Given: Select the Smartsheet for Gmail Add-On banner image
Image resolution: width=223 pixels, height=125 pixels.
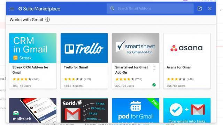Looking at the screenshot, I should [136, 48].
